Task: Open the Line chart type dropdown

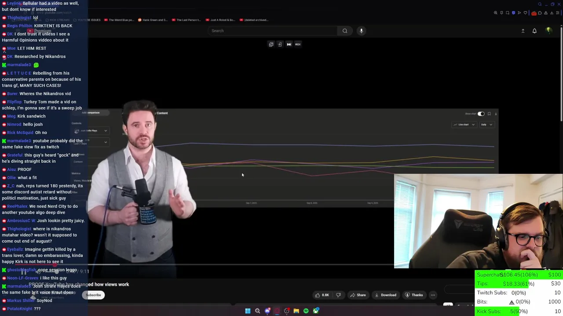Action: pyautogui.click(x=464, y=125)
